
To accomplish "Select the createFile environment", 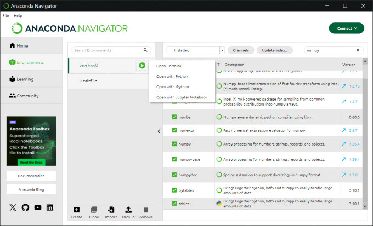I will [x=108, y=81].
